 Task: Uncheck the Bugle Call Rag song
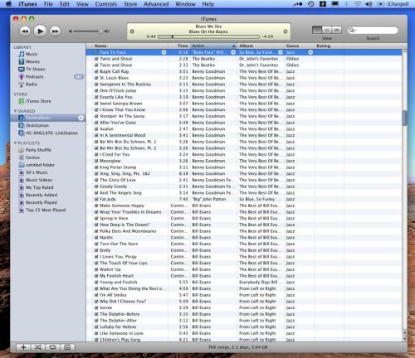96,71
